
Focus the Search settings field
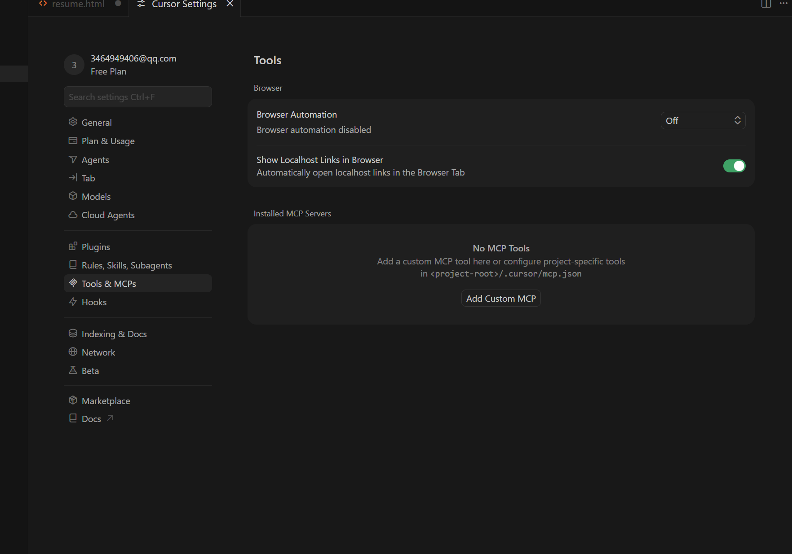click(x=138, y=97)
